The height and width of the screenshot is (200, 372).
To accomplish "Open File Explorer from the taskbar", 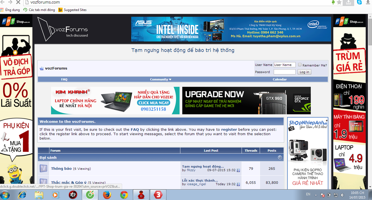I will click(39, 195).
